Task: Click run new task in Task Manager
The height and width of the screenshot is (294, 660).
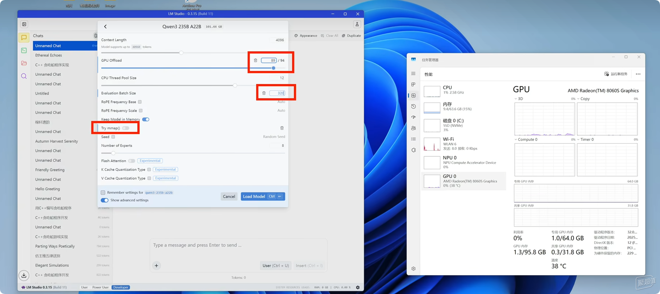Action: tap(616, 74)
